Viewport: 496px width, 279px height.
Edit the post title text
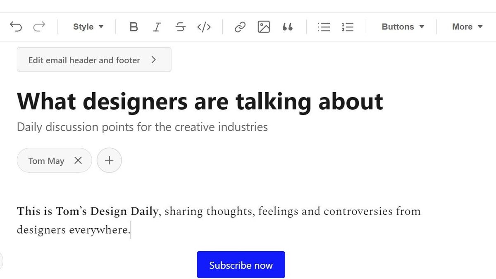point(200,101)
